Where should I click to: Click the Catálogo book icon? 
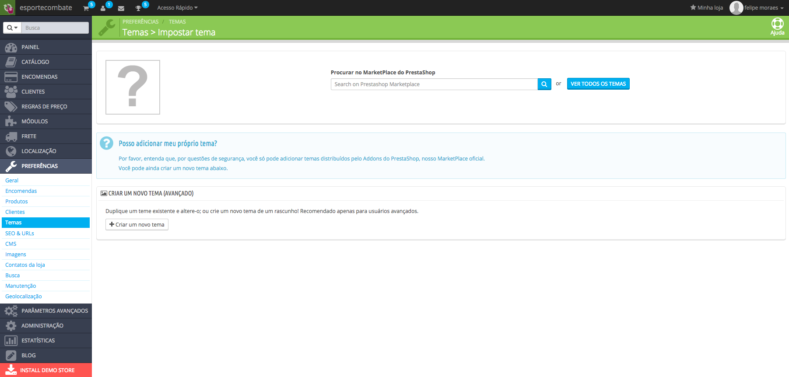click(x=11, y=62)
